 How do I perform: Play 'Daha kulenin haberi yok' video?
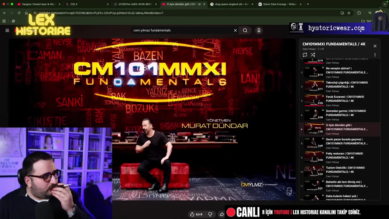click(x=340, y=197)
